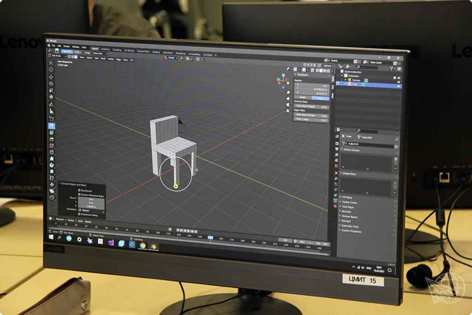Open the Global transform orientation dropdown
The width and height of the screenshot is (472, 315).
click(171, 58)
